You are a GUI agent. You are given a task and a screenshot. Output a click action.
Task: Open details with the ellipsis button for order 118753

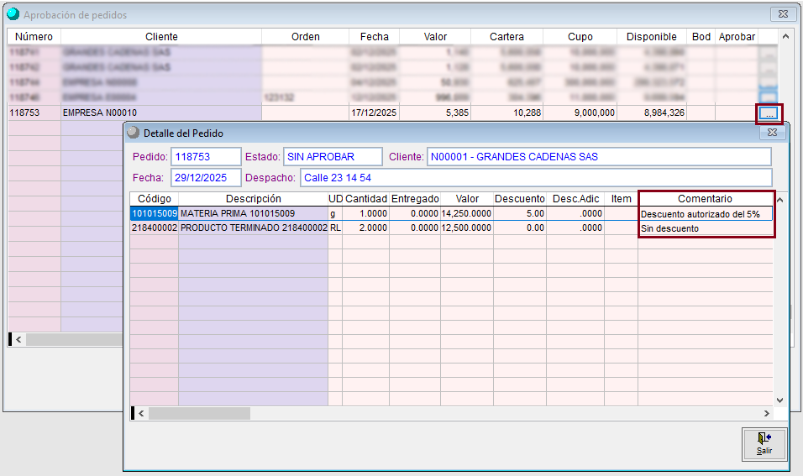(769, 112)
